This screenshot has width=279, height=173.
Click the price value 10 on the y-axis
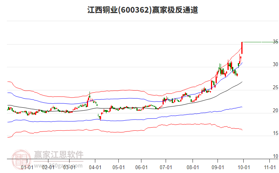click(276, 156)
